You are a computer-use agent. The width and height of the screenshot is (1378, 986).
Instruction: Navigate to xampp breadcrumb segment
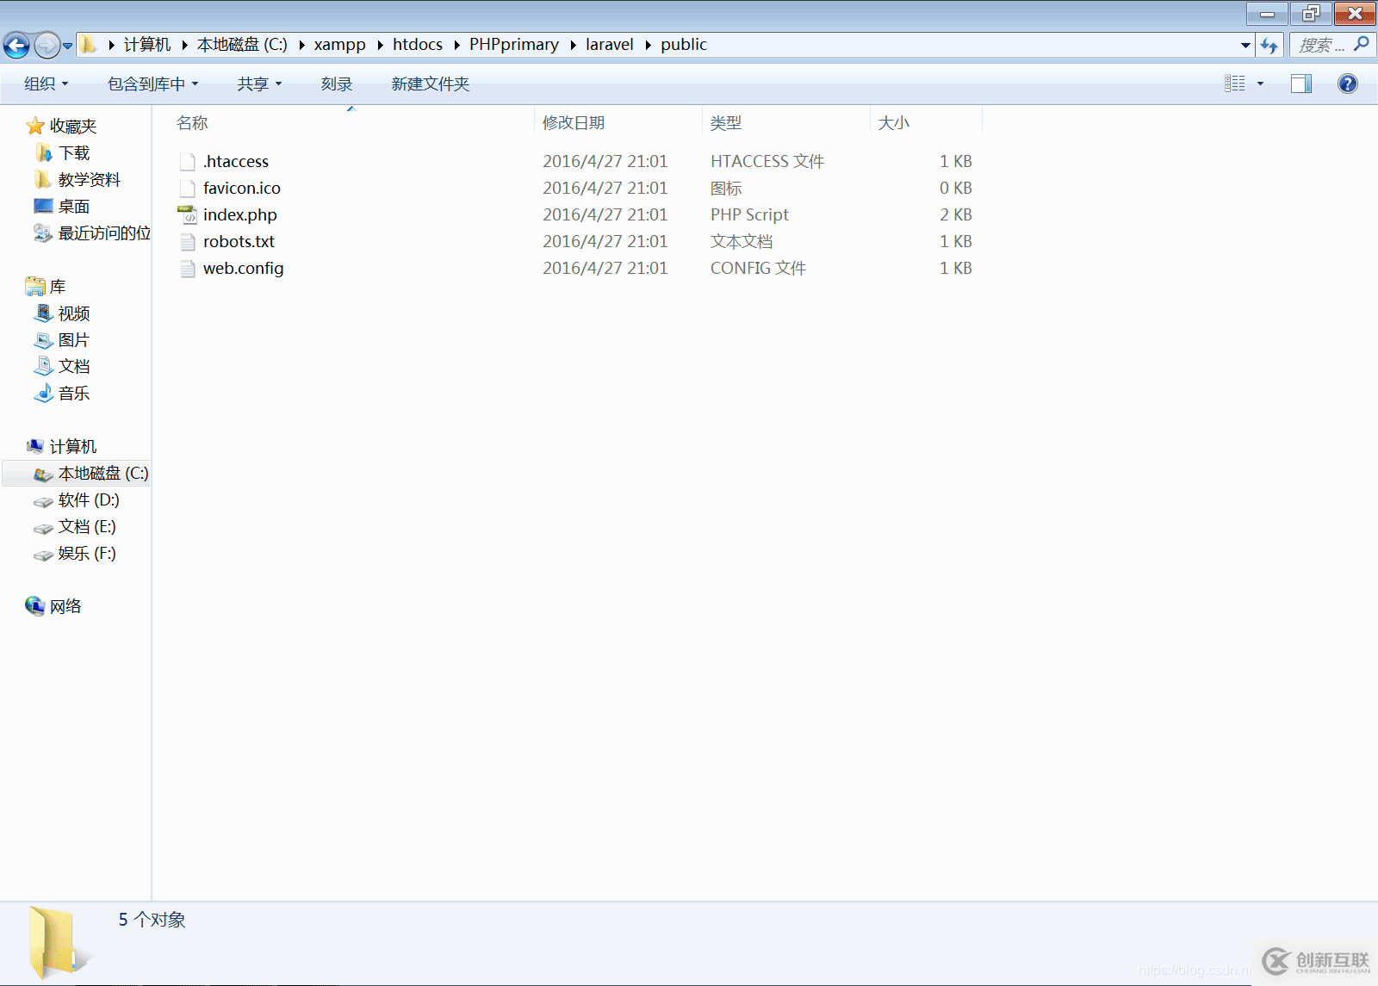point(339,45)
